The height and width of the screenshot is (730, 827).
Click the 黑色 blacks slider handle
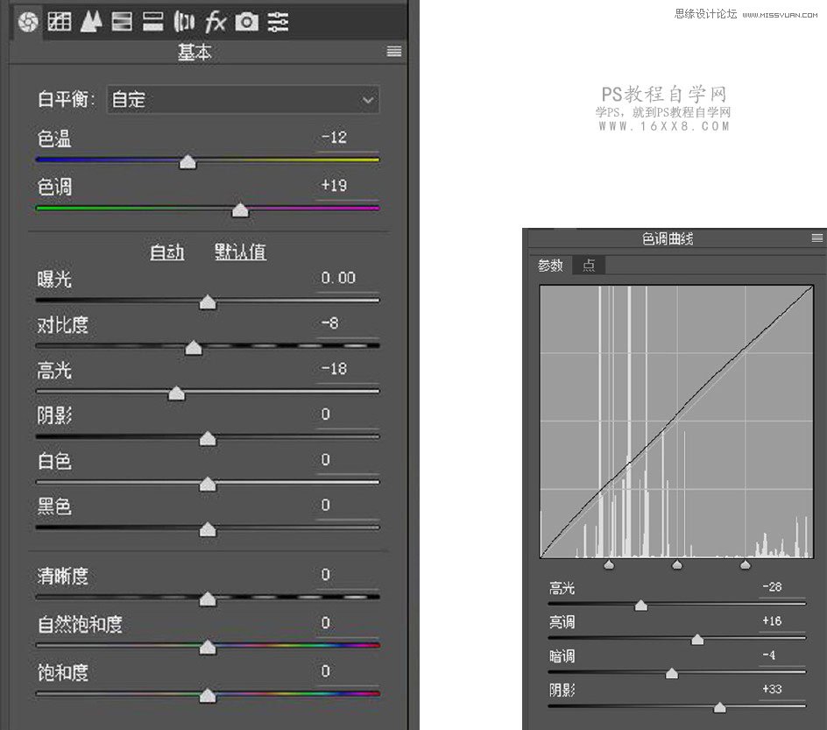click(208, 529)
